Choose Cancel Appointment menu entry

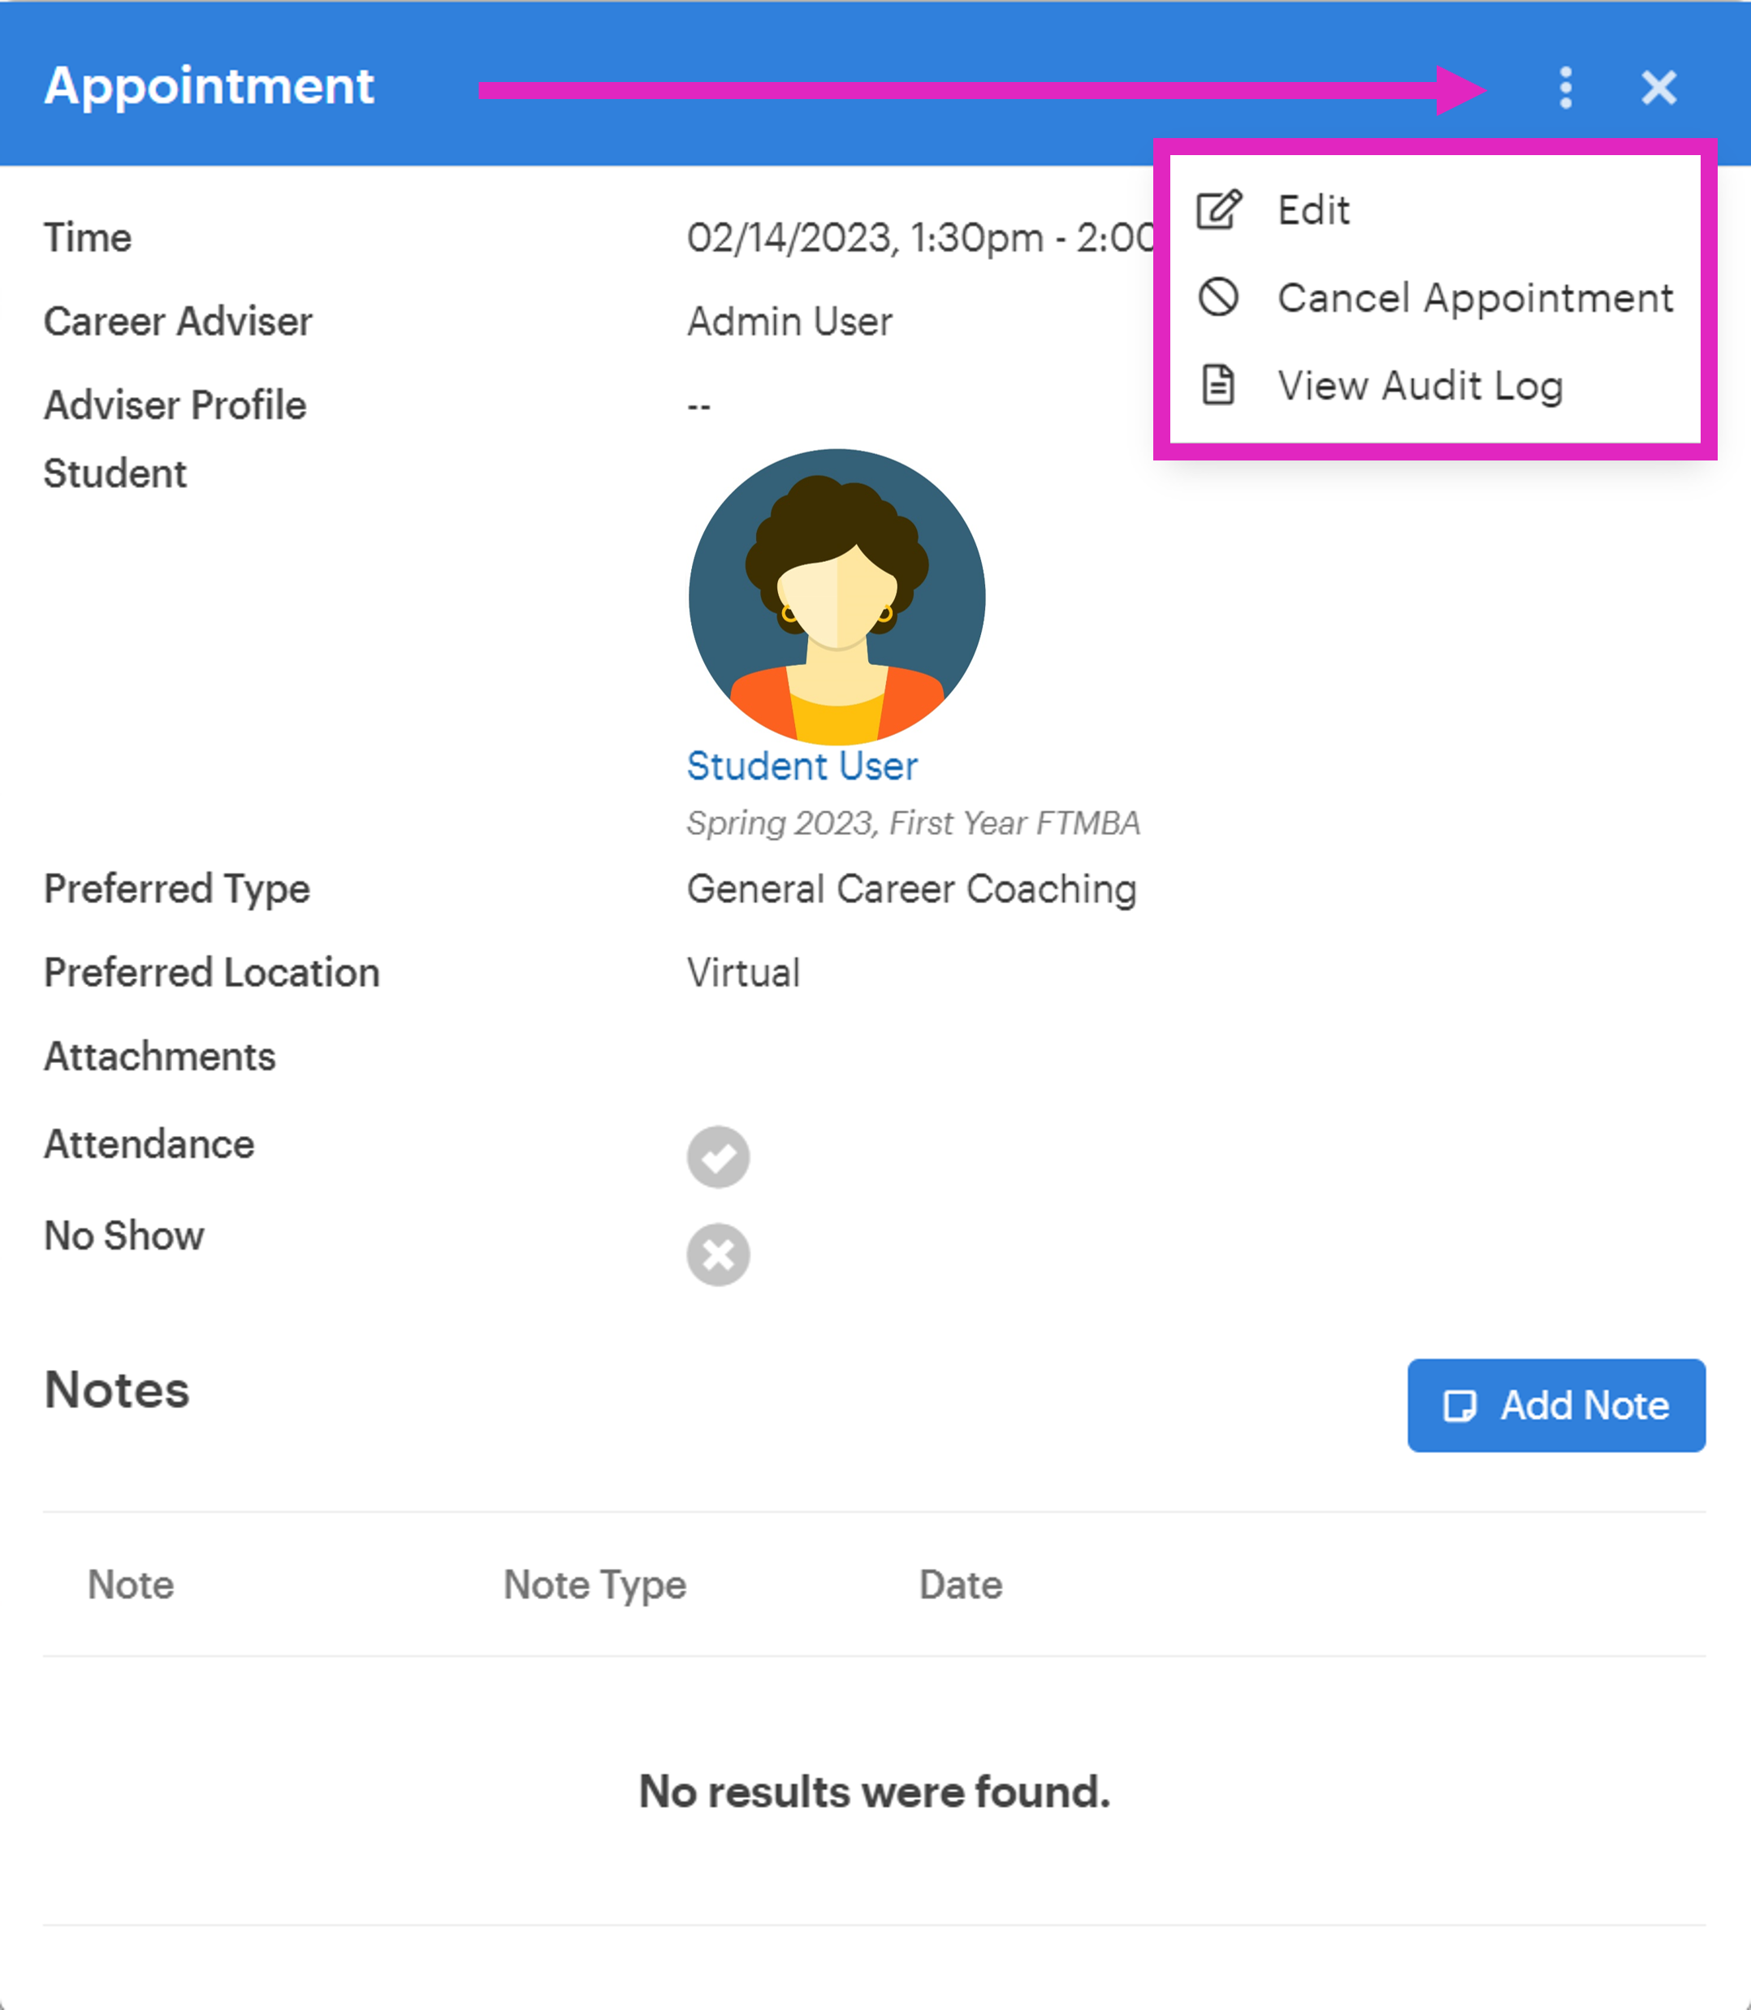click(x=1475, y=298)
